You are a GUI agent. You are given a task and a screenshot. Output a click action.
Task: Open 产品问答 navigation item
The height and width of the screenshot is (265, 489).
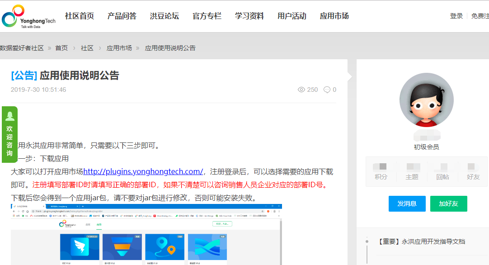pyautogui.click(x=122, y=16)
